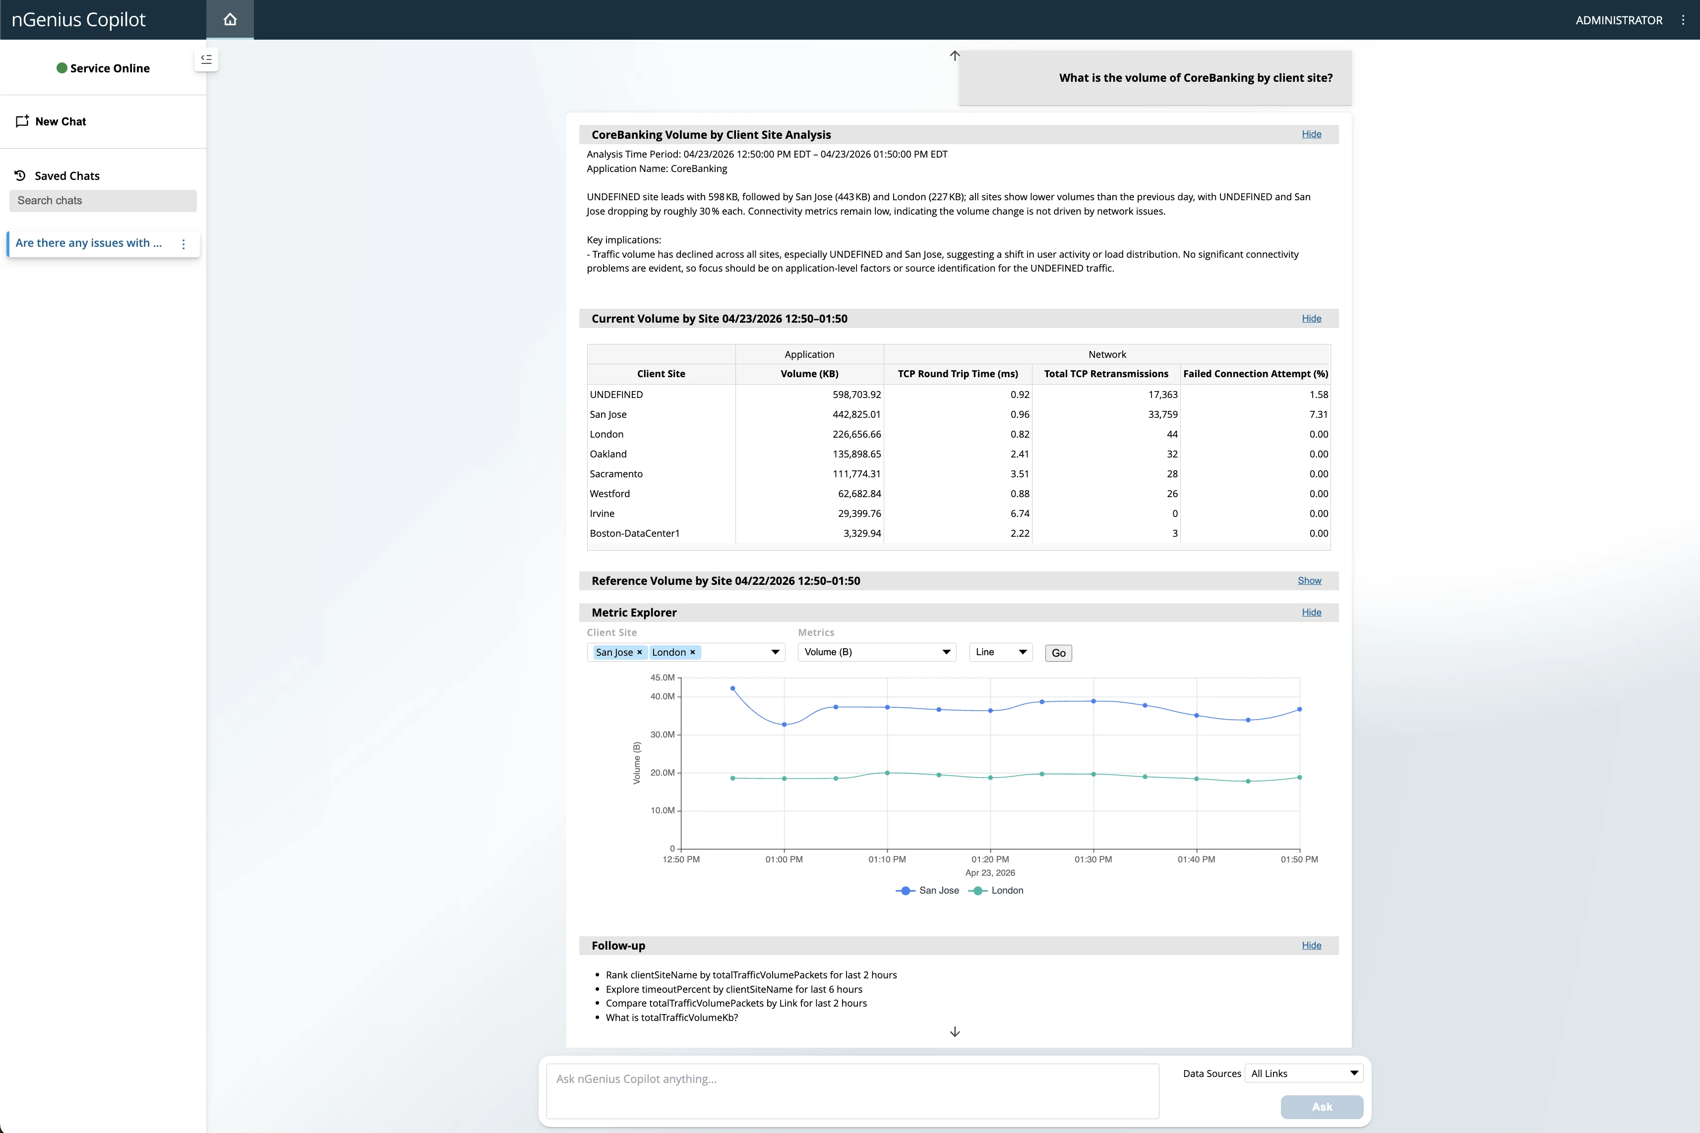Screen dimensions: 1700x1133
Task: Click the Client Site column header
Action: coord(661,374)
